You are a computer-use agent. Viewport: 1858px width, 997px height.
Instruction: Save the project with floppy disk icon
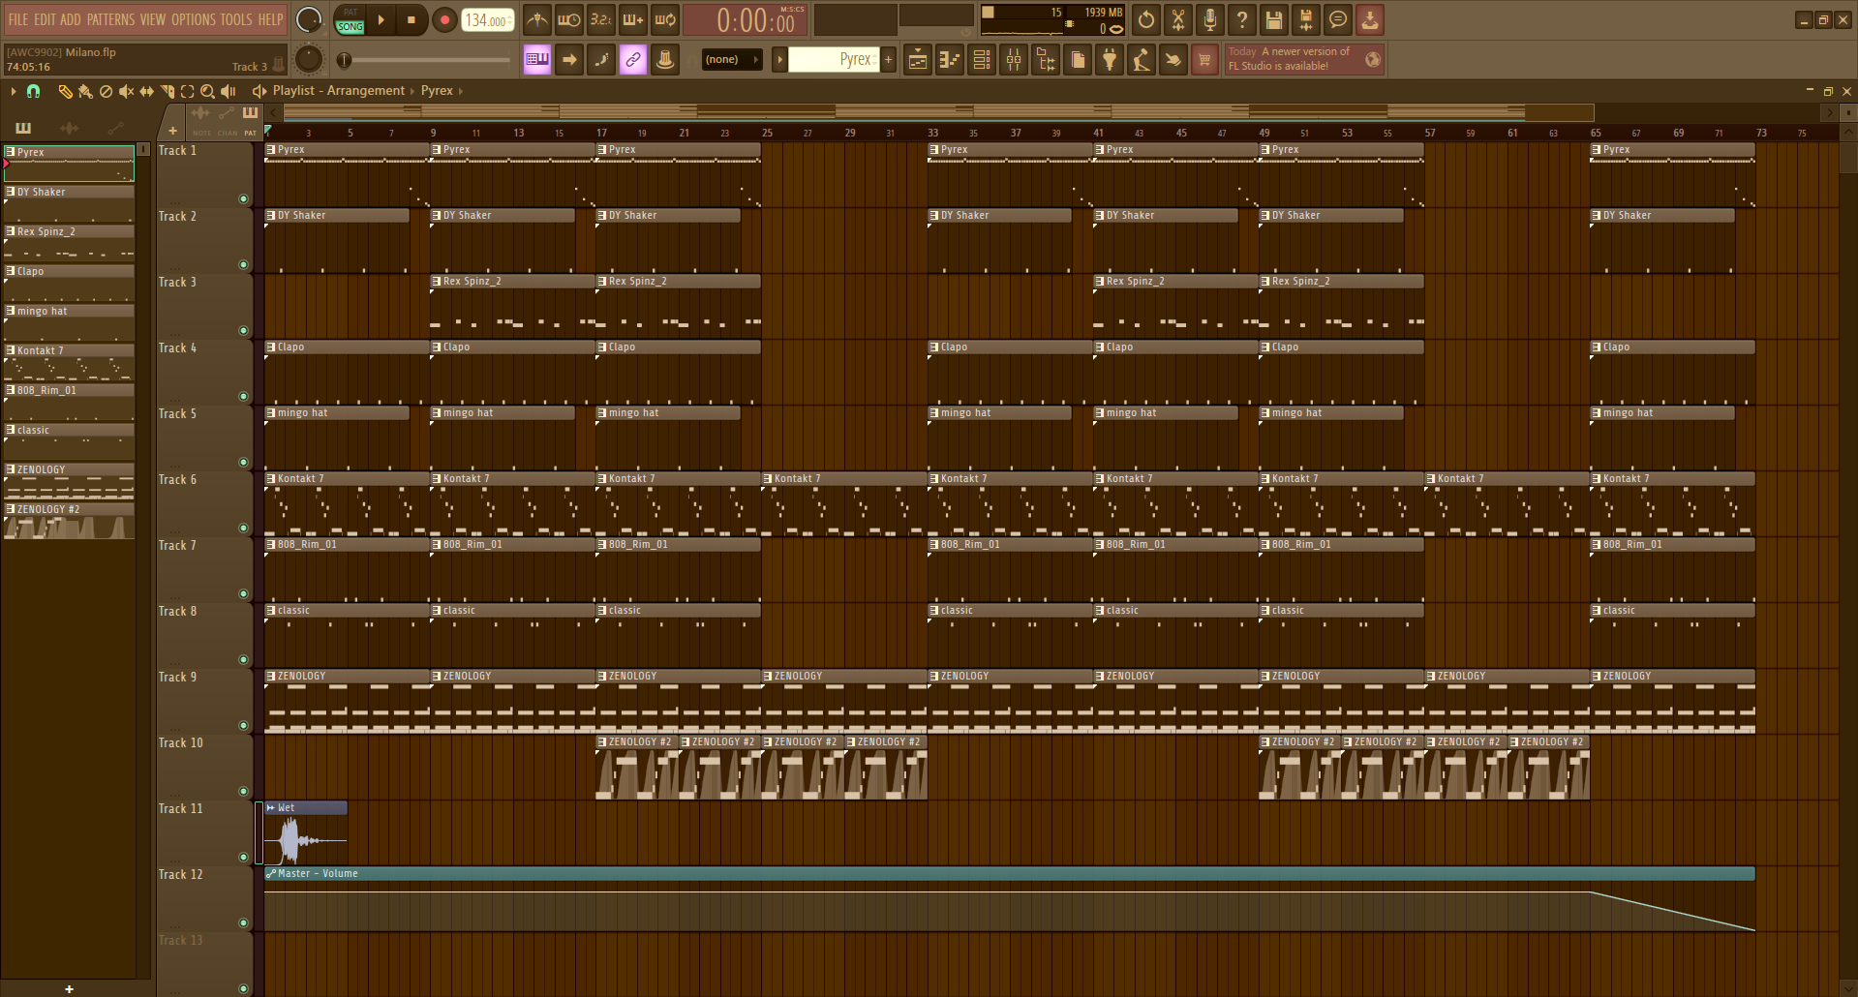pyautogui.click(x=1274, y=19)
